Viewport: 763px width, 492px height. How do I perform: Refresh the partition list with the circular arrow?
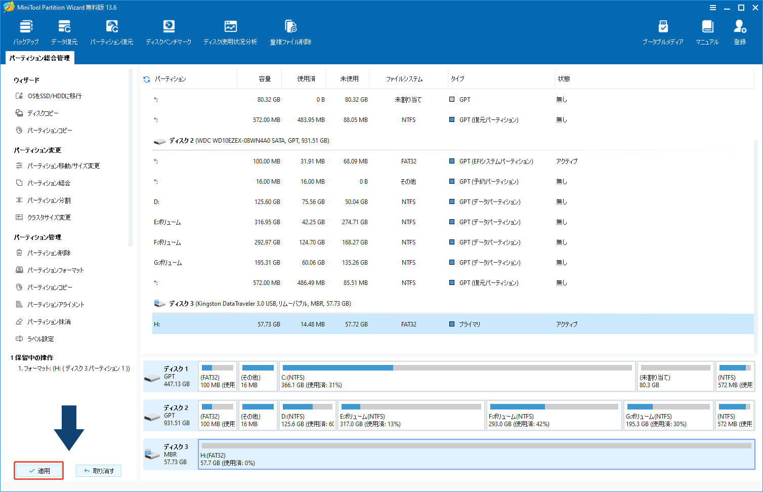(x=146, y=79)
